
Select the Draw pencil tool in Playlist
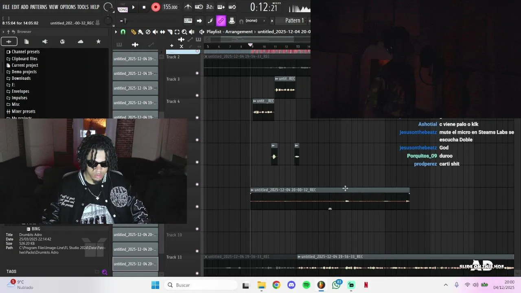(133, 32)
